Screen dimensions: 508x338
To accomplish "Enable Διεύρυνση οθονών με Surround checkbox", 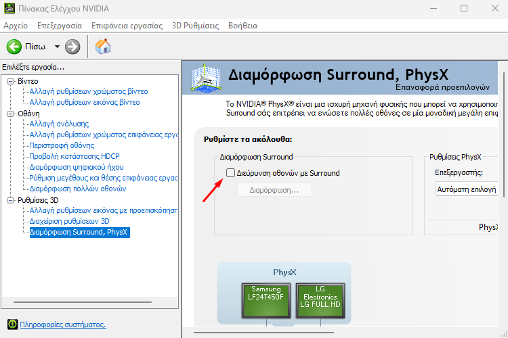I will pos(230,173).
